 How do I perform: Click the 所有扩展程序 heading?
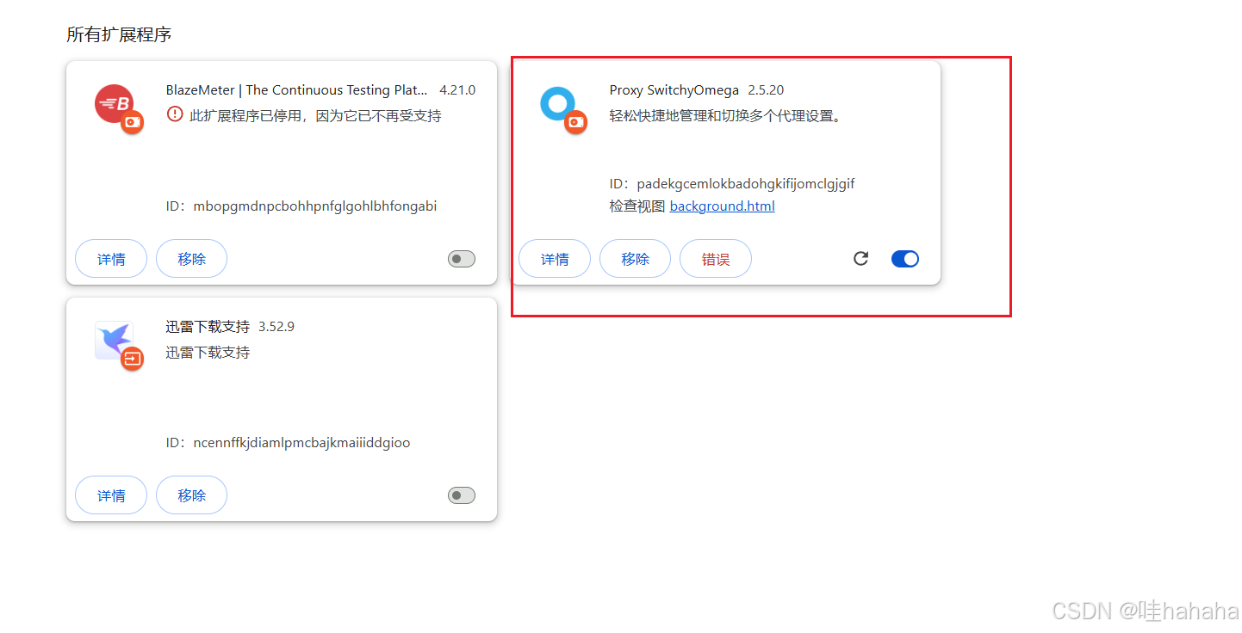pyautogui.click(x=119, y=34)
